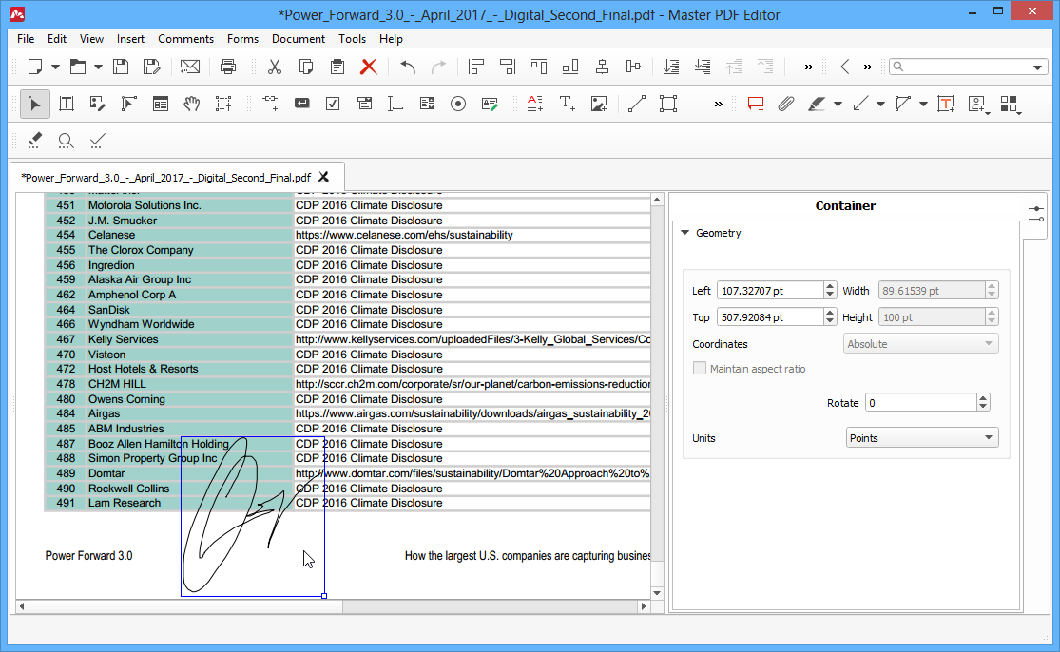Close the Power_Forward PDF tab
Screen dimensions: 1060x652
324,177
